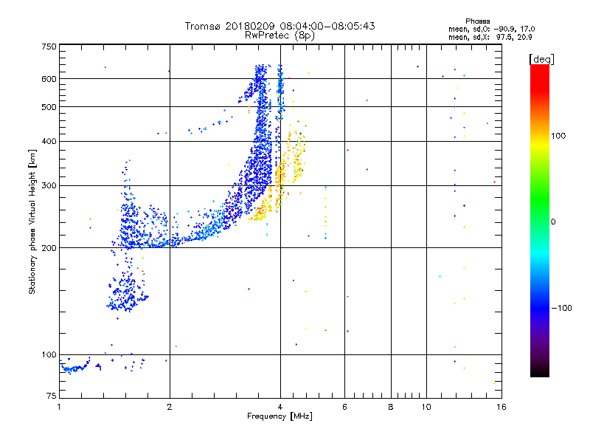Click the x-axis tick label '1'
590x443 pixels.
coord(59,407)
